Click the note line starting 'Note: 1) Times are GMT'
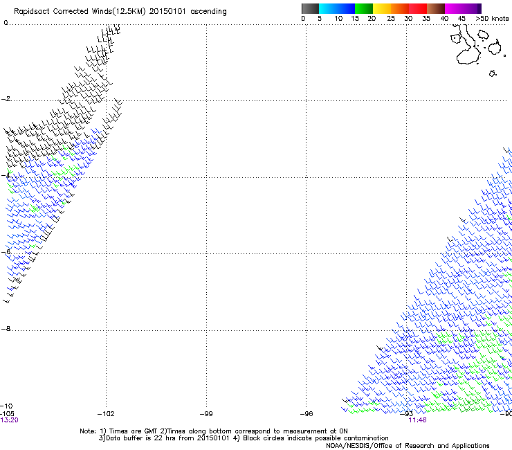The width and height of the screenshot is (512, 450). pos(214,431)
